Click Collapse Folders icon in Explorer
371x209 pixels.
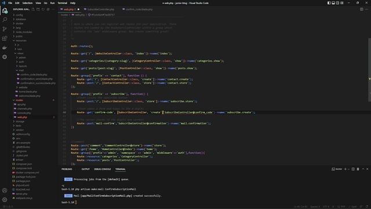(x=48, y=9)
